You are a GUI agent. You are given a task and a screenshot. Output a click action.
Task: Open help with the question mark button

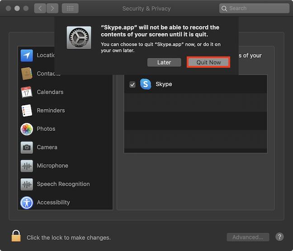[x=279, y=237]
